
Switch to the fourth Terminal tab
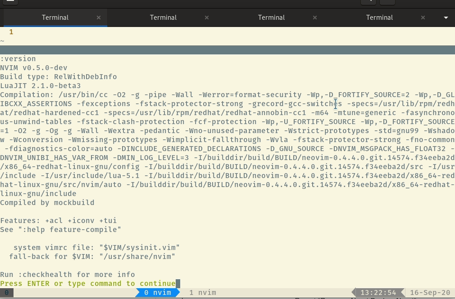[379, 18]
